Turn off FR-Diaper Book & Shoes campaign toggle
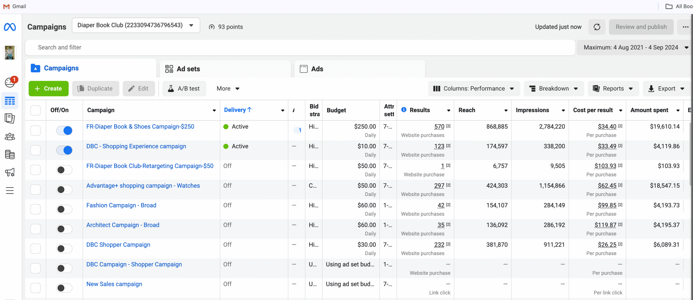Screen dimensions: 693x300 64,131
